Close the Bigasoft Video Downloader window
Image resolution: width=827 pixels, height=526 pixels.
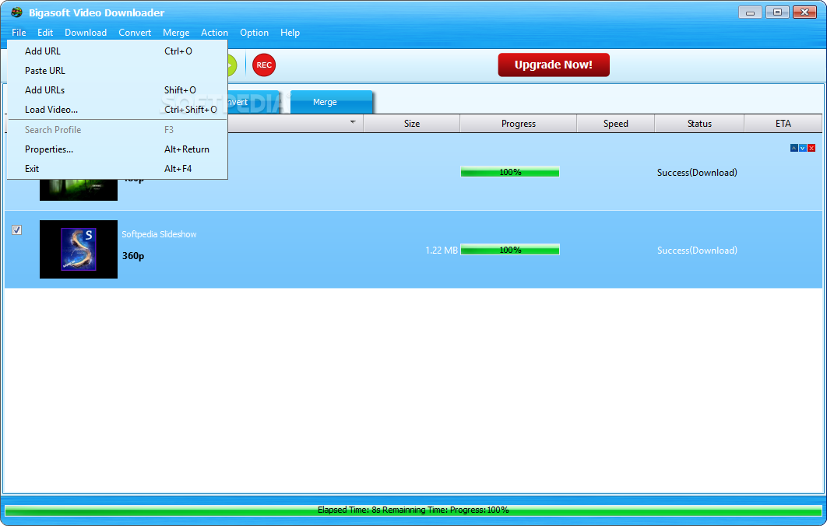pyautogui.click(x=805, y=12)
